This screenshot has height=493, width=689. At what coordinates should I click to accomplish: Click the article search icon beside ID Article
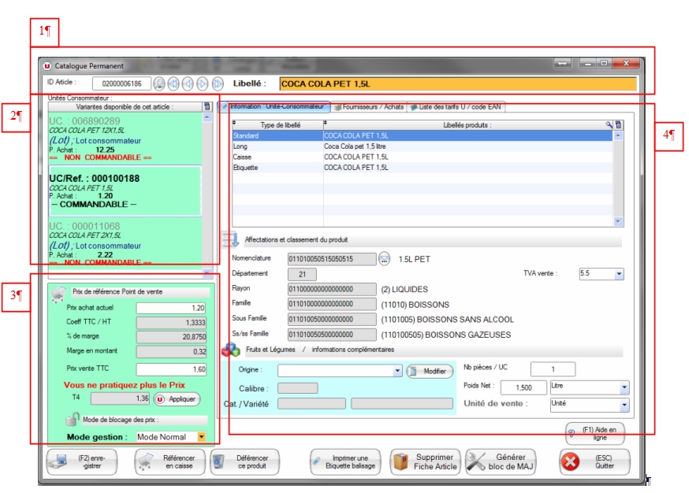pyautogui.click(x=159, y=83)
